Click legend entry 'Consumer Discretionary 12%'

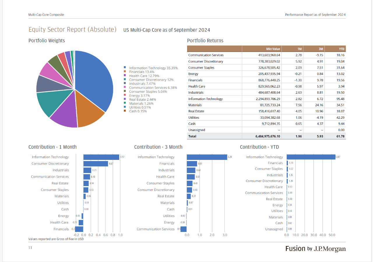point(151,80)
